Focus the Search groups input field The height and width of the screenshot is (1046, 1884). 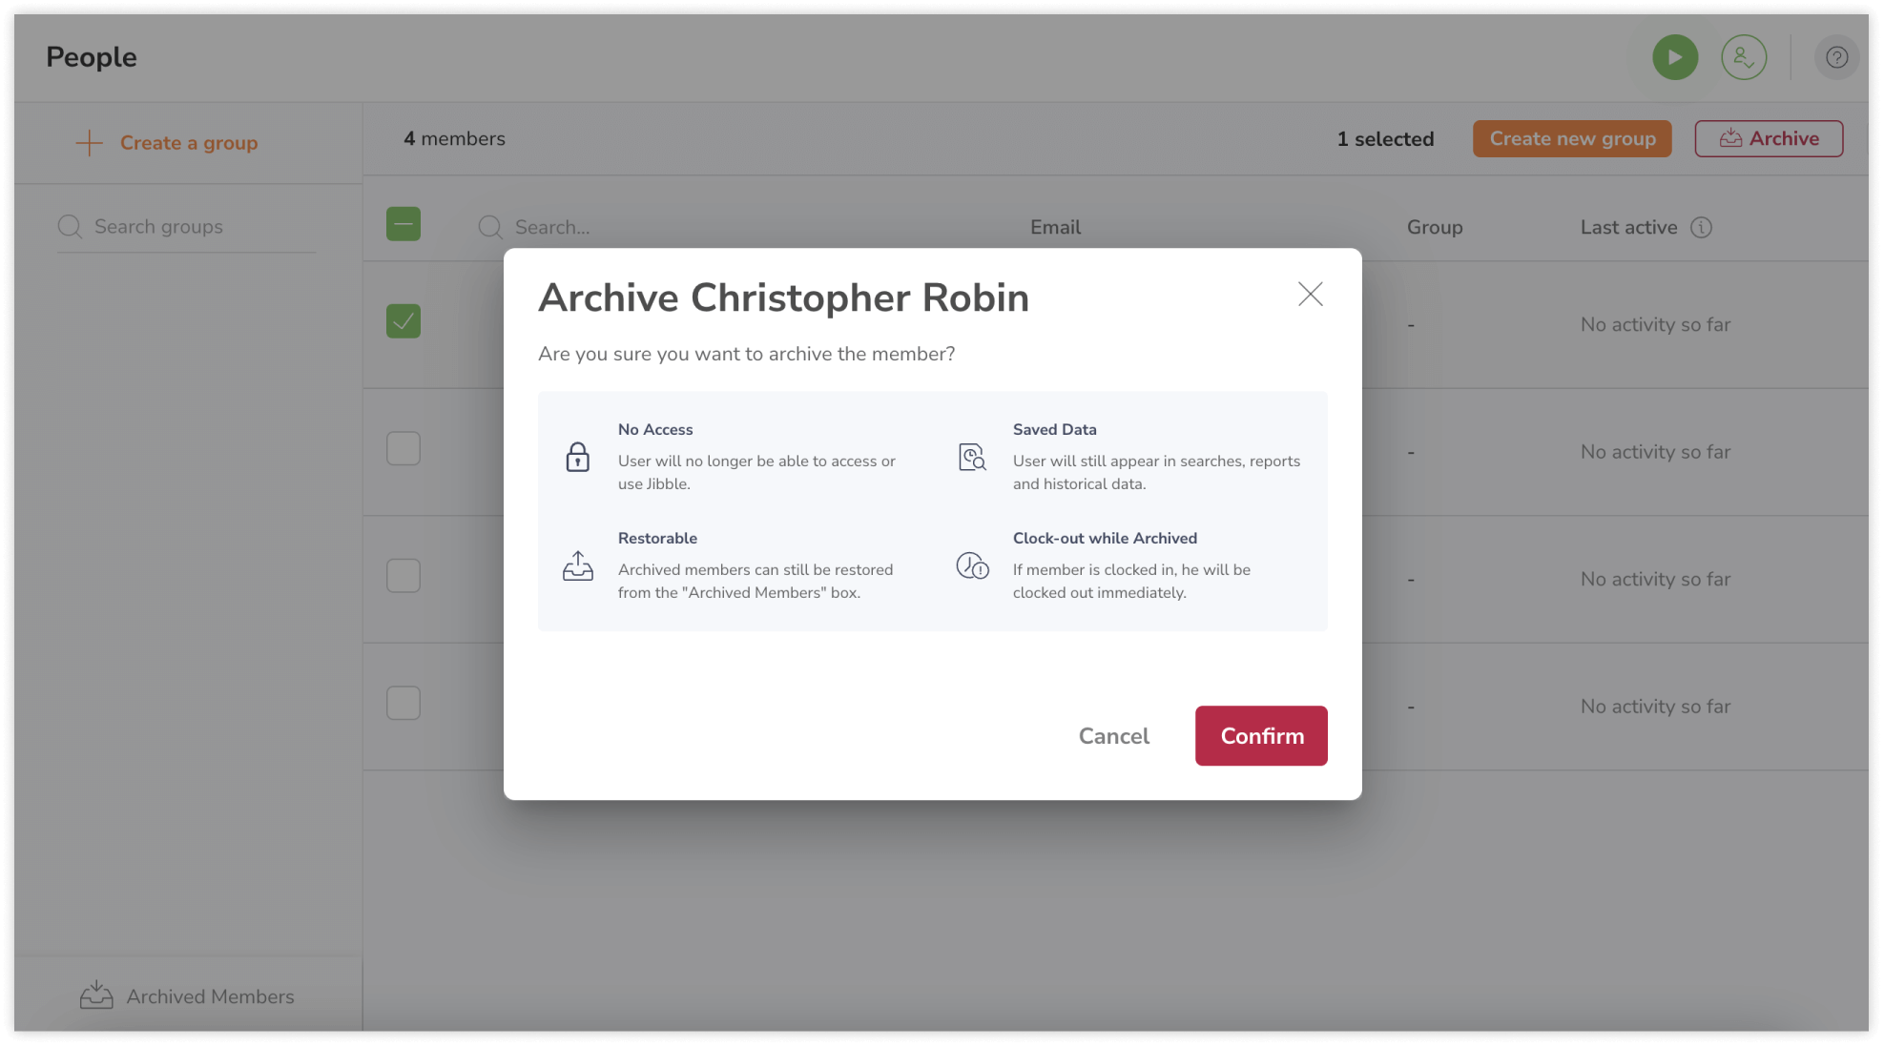200,227
